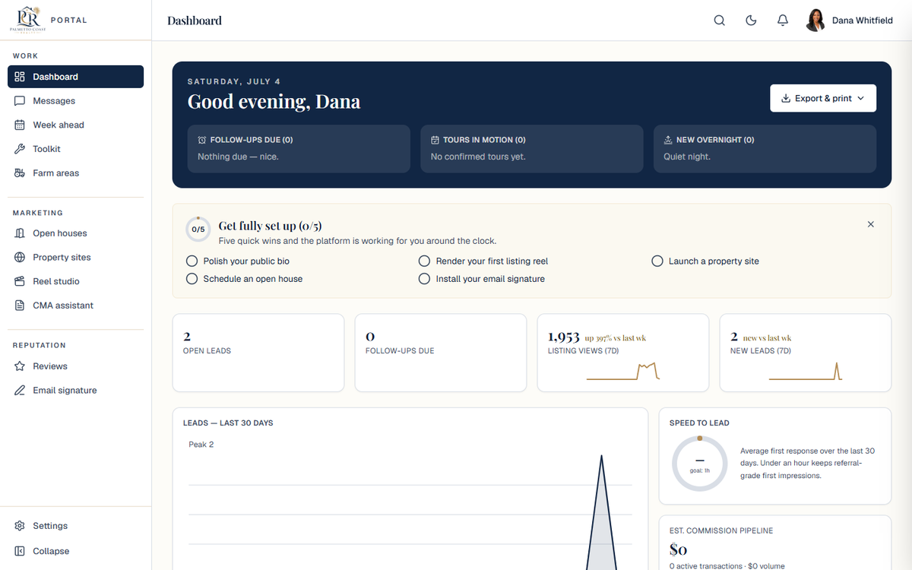Open Dana Whitfield account menu by her name

pyautogui.click(x=863, y=21)
